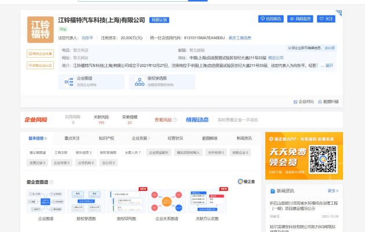Click the 总公司 0 chip
The width and height of the screenshot is (365, 232).
(x=108, y=163)
